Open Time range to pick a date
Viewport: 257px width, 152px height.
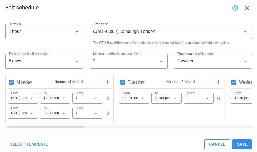point(213,61)
